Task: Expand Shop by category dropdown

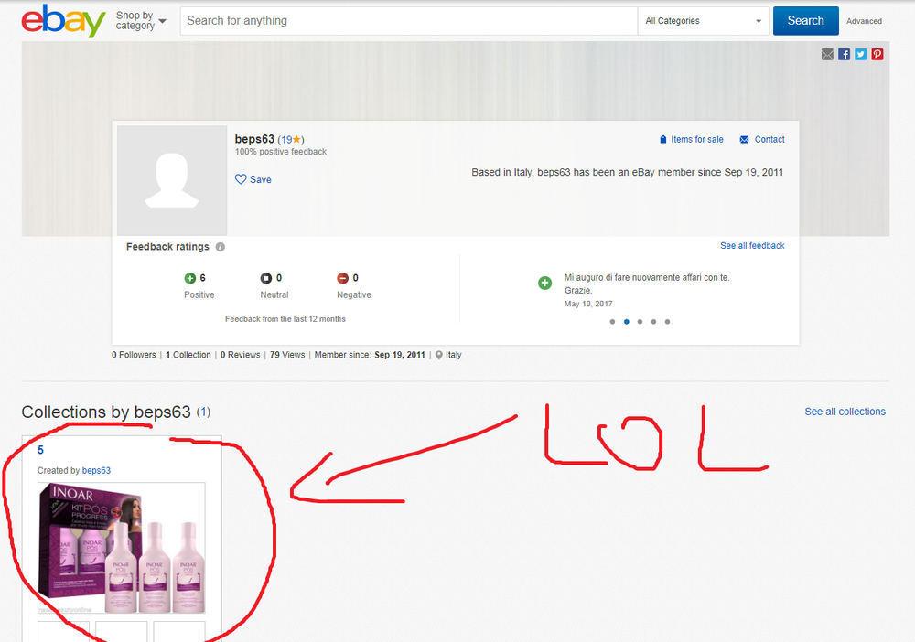Action: click(x=141, y=21)
